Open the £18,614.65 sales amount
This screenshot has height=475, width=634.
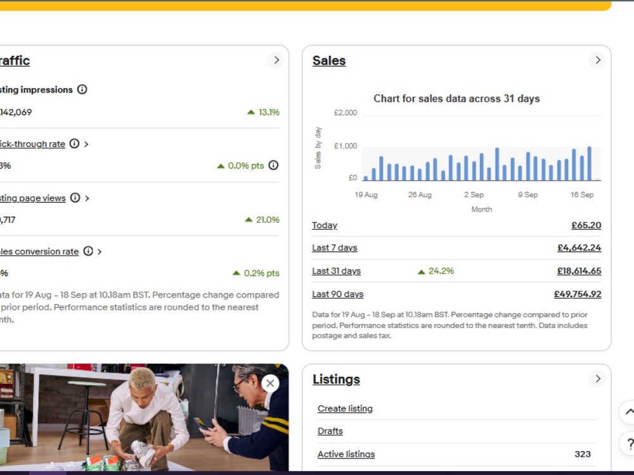tap(579, 271)
